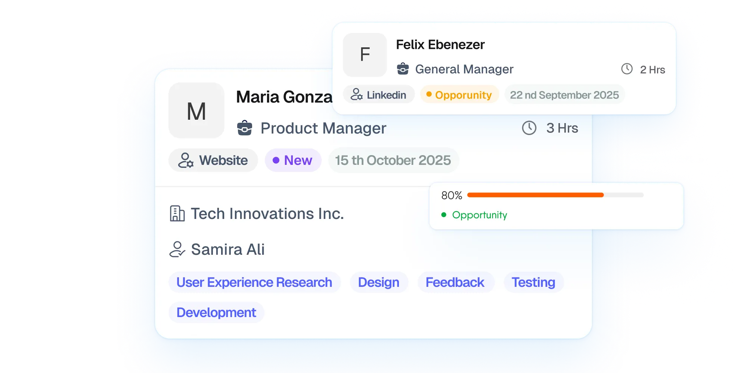Viewport: 747px width, 373px height.
Task: Click the clock icon next to 2 Hrs
Action: click(627, 69)
